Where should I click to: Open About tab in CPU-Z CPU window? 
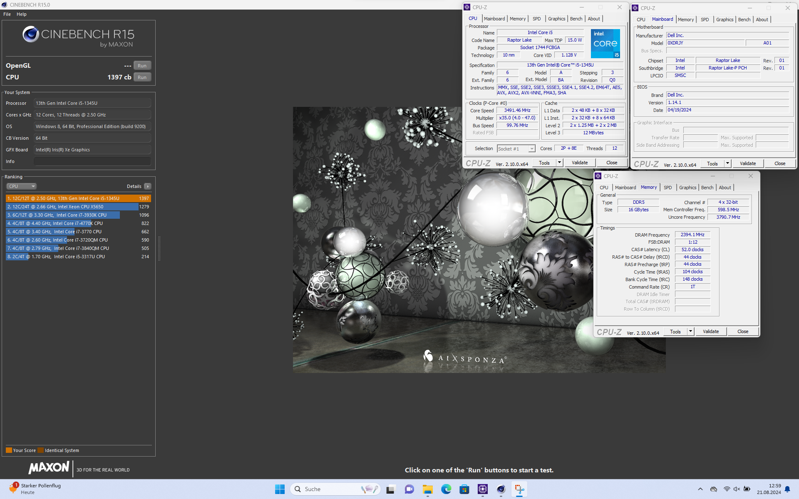(594, 19)
